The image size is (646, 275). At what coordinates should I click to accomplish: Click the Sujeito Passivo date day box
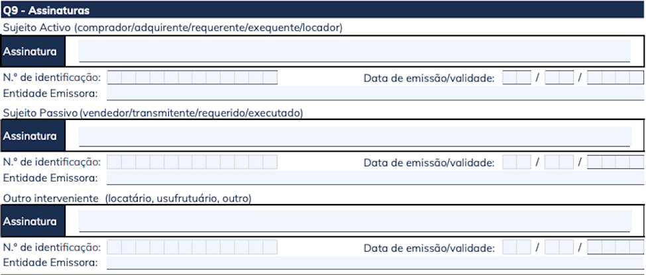point(516,162)
